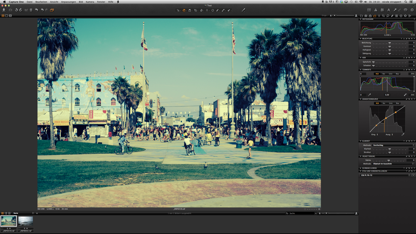Screen dimensions: 416x234
Task: Open the Library folder tool tab
Action: (361, 16)
